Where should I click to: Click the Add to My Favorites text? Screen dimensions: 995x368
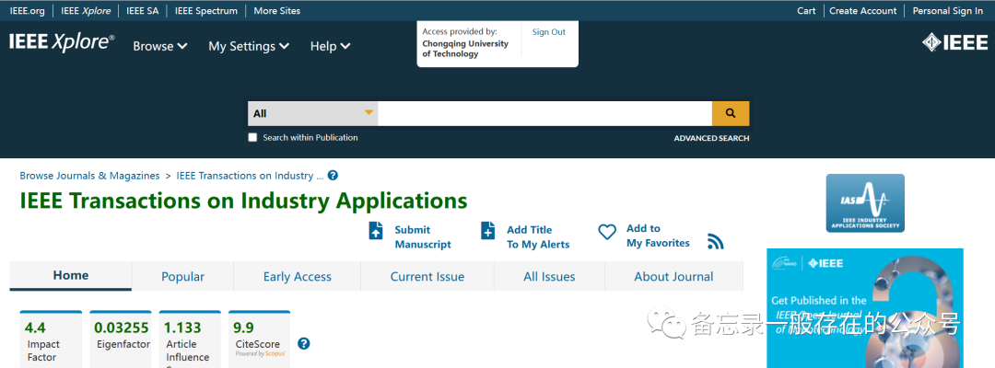[658, 236]
